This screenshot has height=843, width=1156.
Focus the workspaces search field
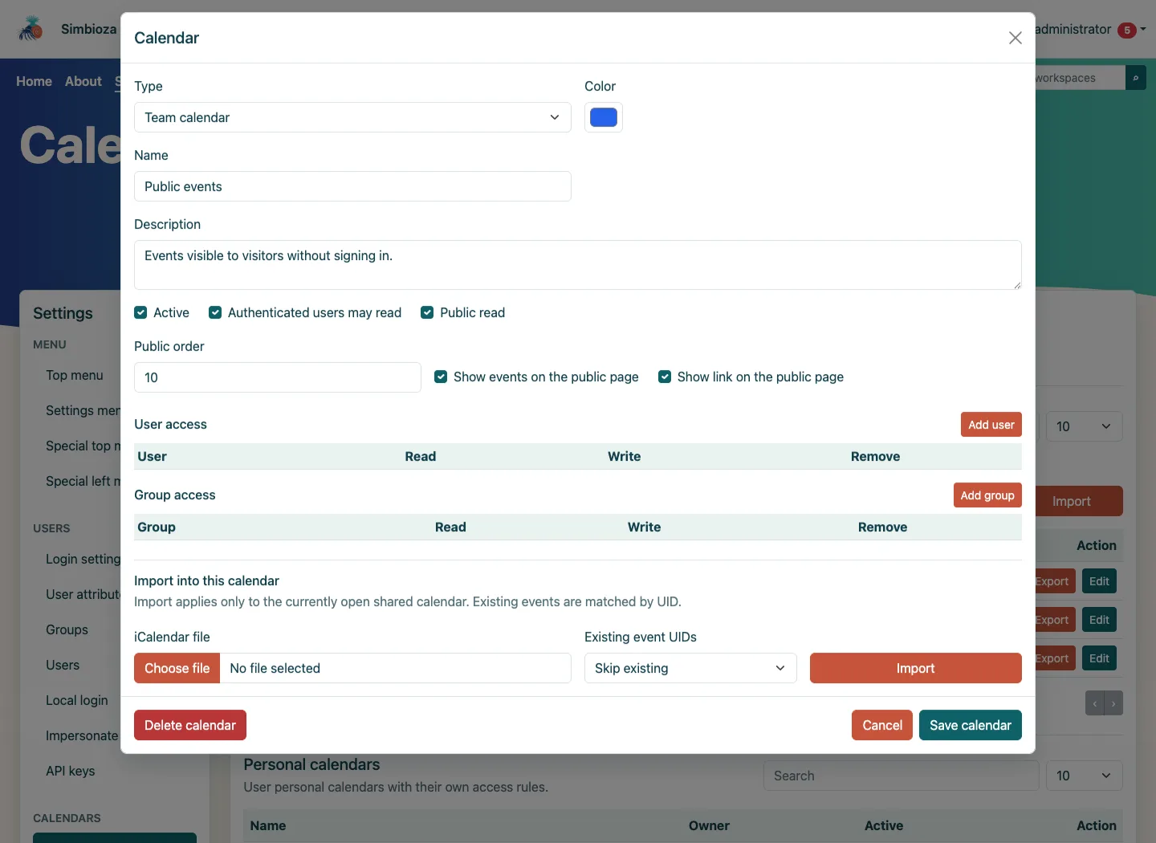click(x=1080, y=78)
